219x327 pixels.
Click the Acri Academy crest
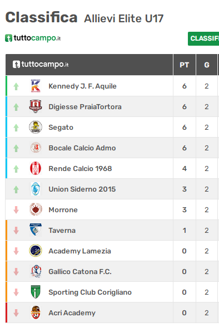(x=36, y=313)
